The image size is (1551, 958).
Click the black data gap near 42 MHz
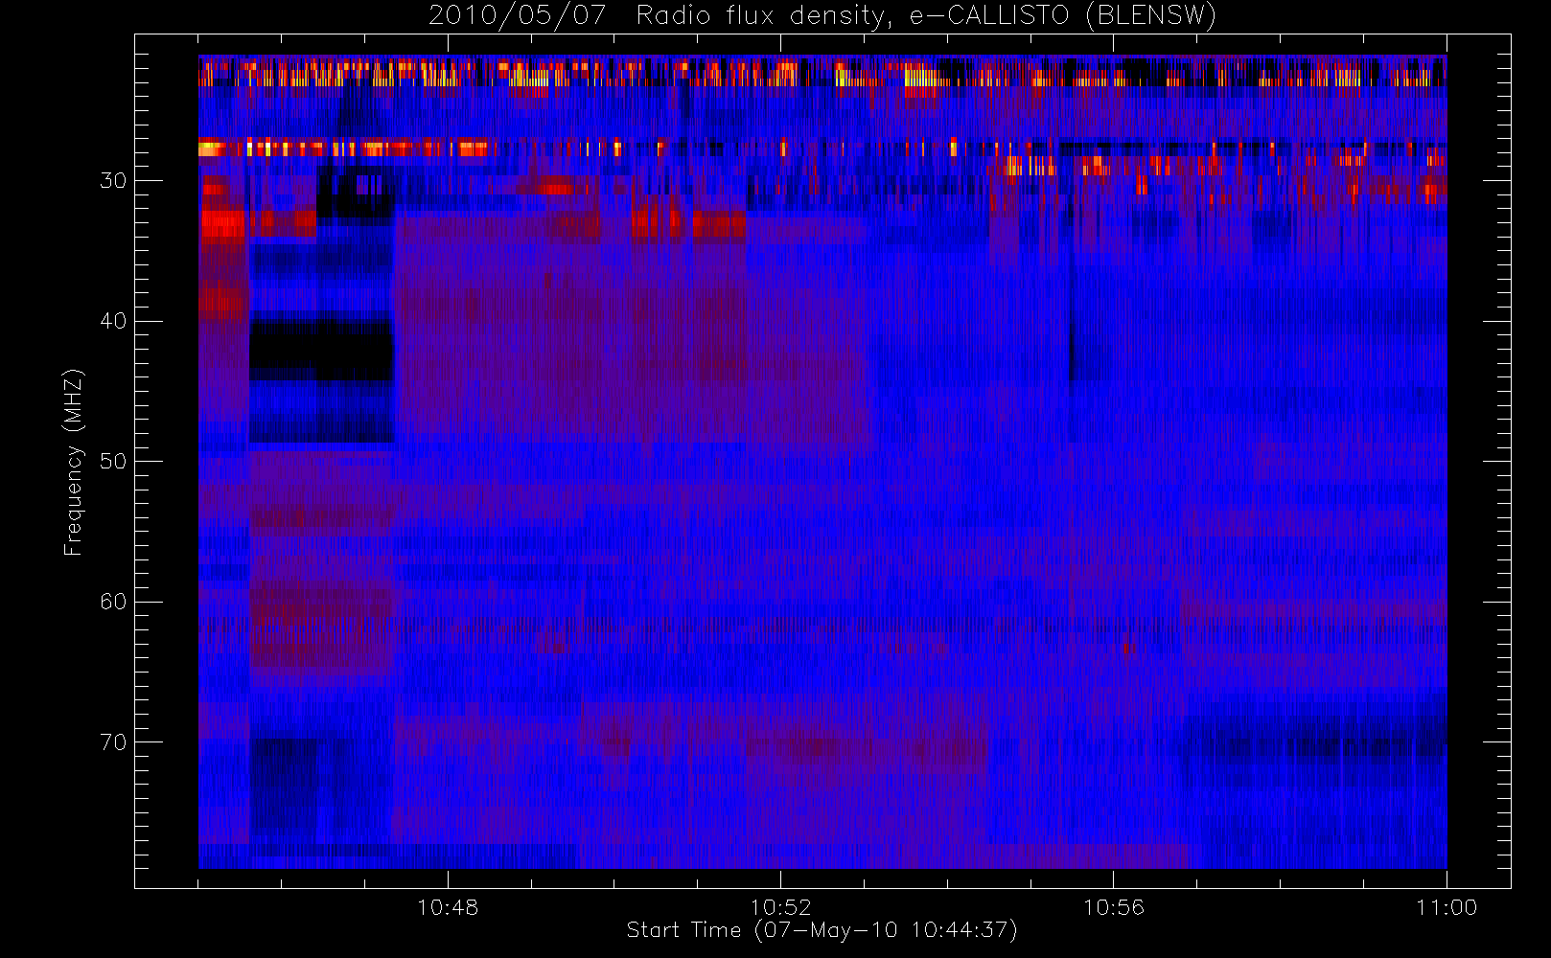point(321,350)
